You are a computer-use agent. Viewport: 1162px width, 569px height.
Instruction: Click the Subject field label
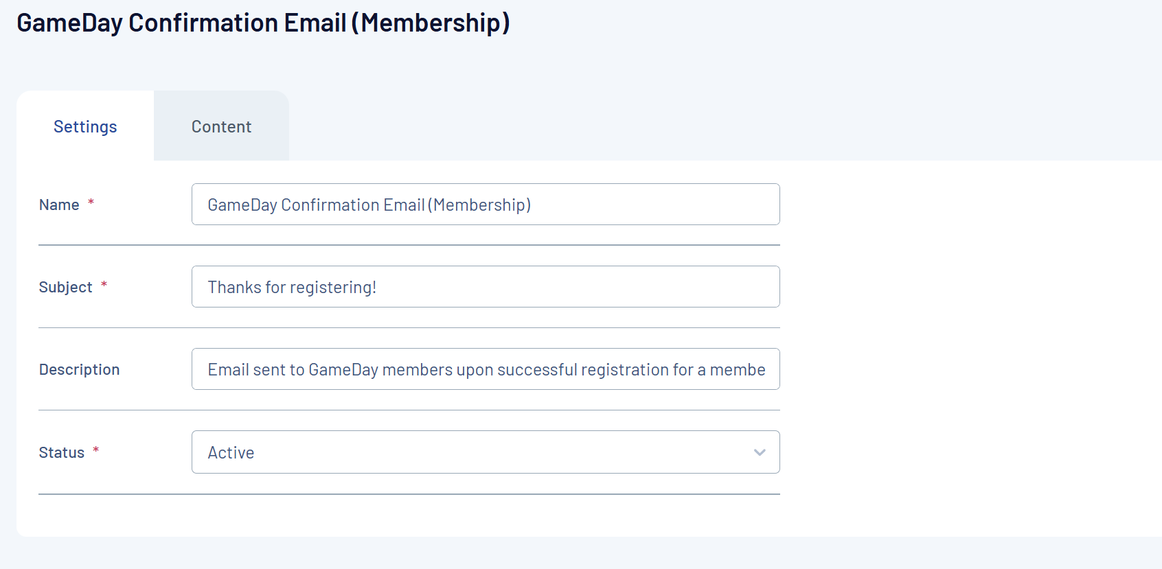pyautogui.click(x=65, y=288)
